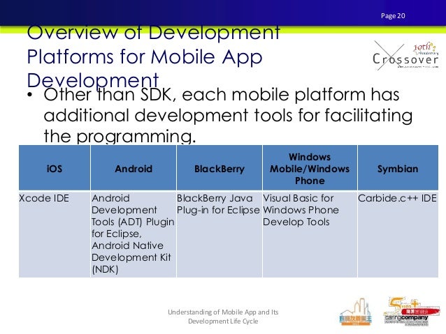Screen dimensions: 446x334
Task: Click the footer 'Understanding of Mobile App' text
Action: tap(223, 317)
